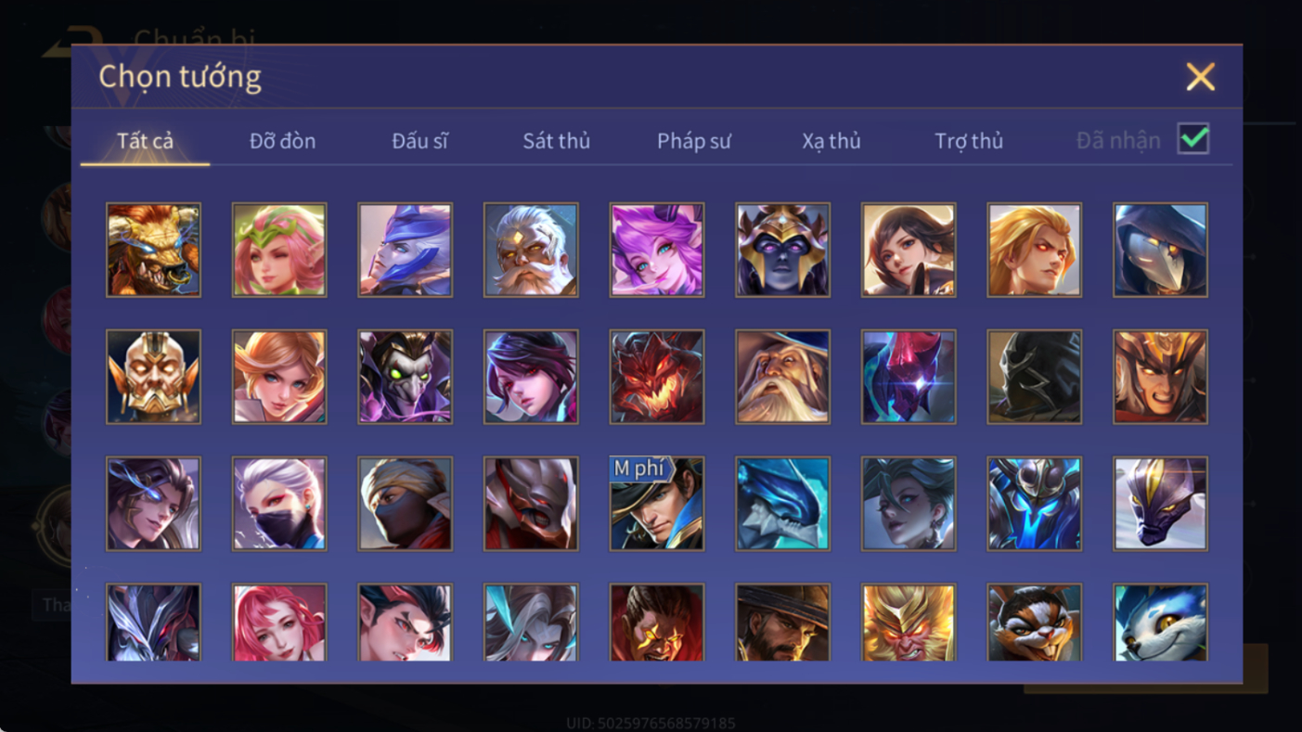This screenshot has height=732, width=1302.
Task: Show the Xạ thủ category tab
Action: [x=831, y=141]
